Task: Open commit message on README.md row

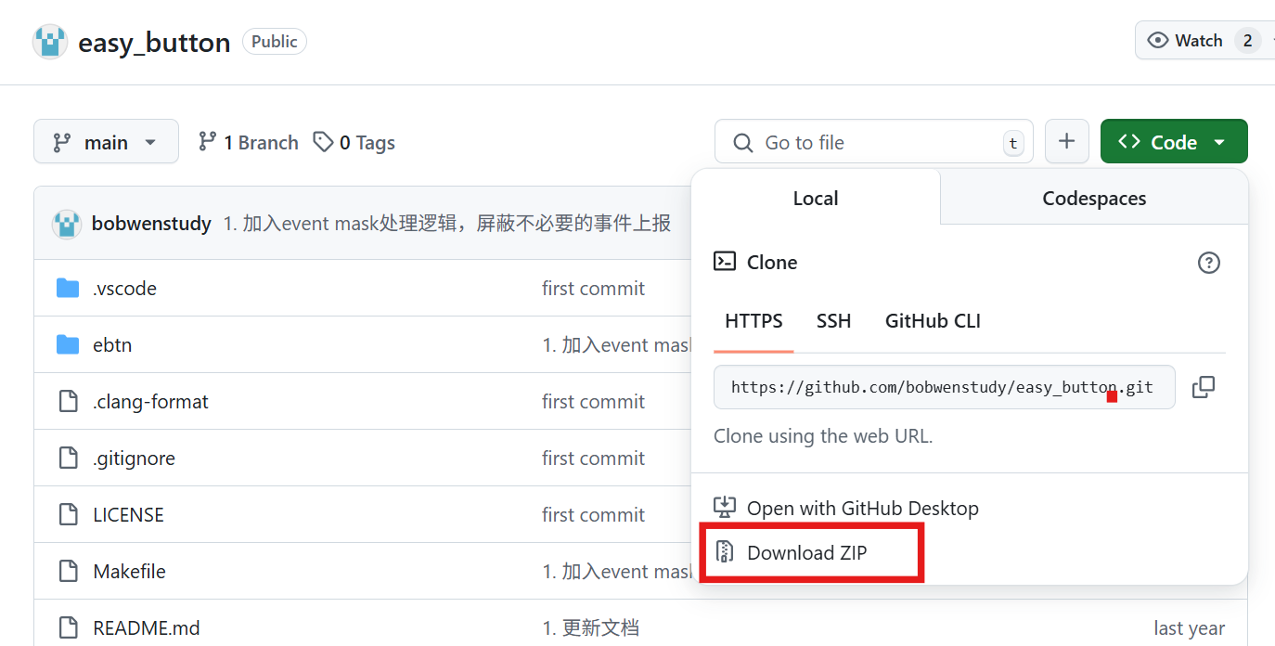Action: pyautogui.click(x=590, y=628)
